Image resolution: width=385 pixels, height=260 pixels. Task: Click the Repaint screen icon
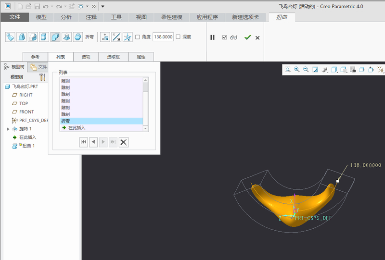[315, 70]
